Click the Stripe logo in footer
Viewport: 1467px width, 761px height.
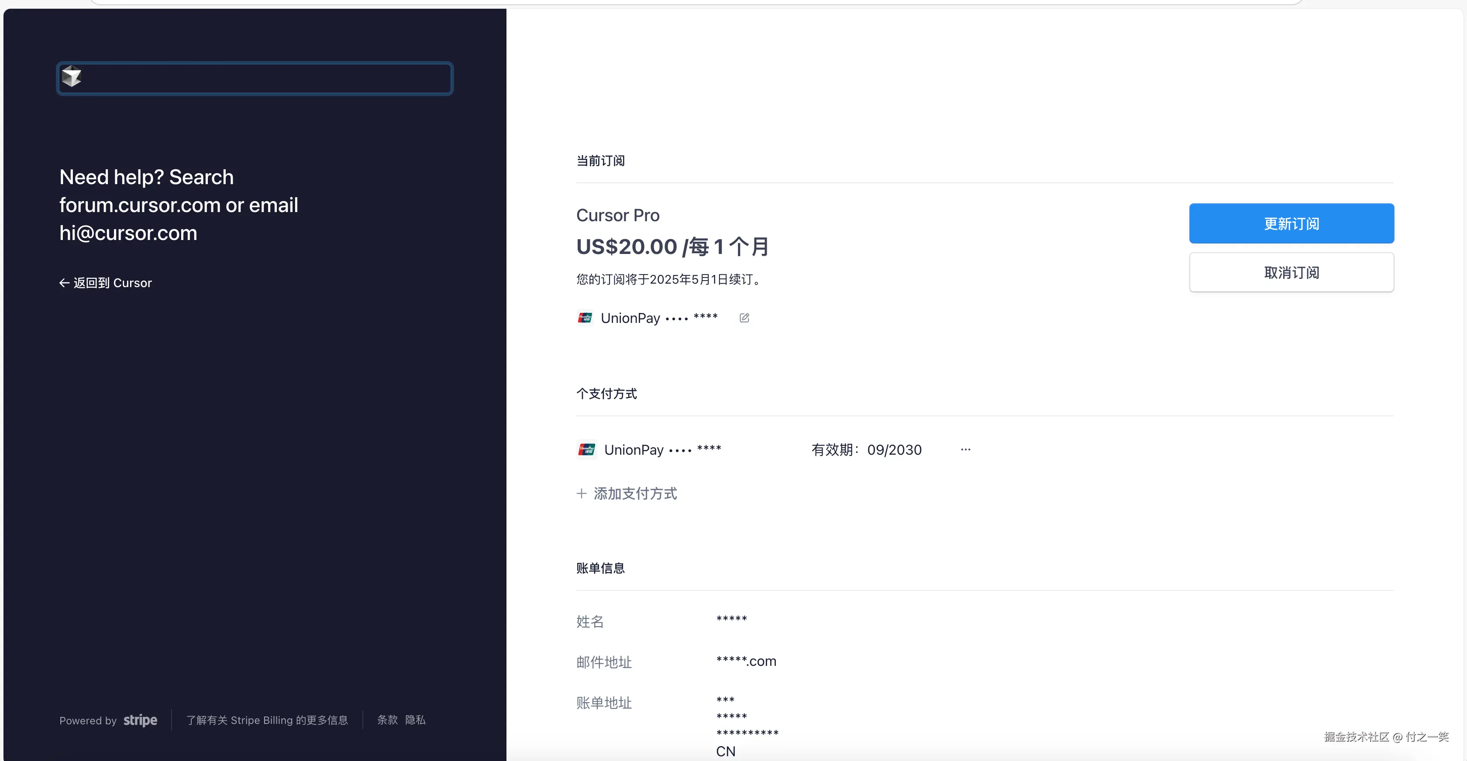(x=140, y=720)
